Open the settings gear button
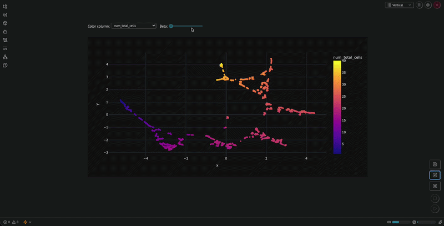The width and height of the screenshot is (444, 226). 428,5
